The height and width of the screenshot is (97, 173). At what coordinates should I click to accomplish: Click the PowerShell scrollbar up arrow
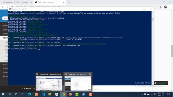click(x=153, y=12)
